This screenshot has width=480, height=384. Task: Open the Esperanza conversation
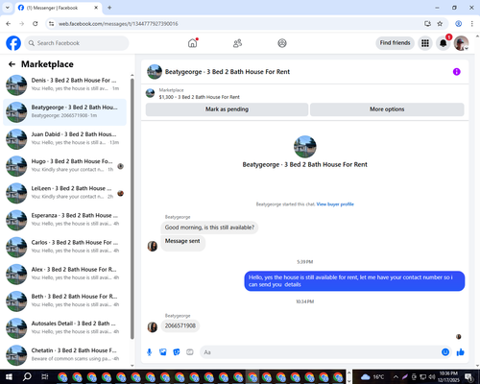[x=65, y=220]
